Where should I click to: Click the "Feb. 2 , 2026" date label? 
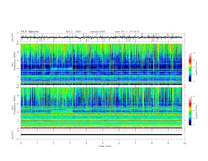(x=73, y=32)
